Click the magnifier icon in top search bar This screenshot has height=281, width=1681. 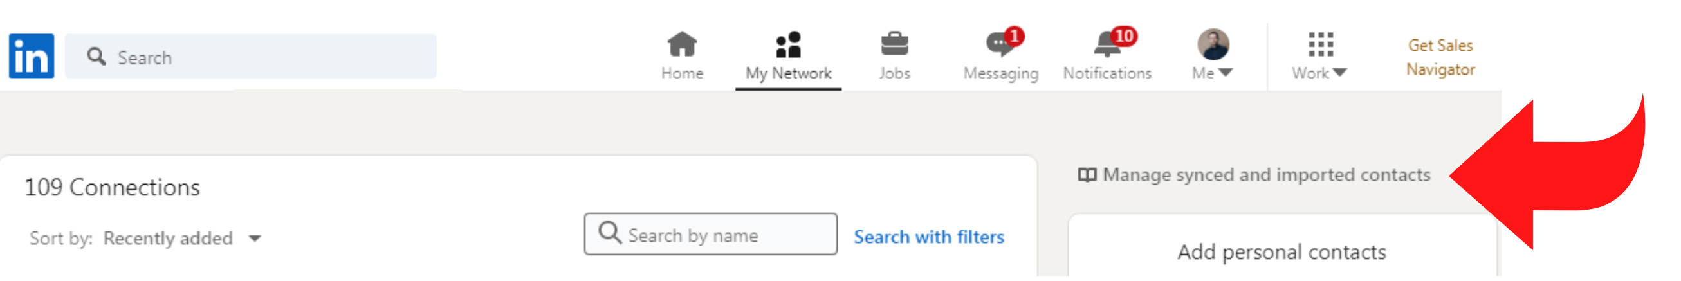96,57
